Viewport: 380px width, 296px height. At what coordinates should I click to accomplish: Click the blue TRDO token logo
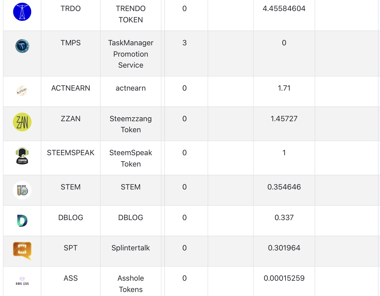pos(22,12)
